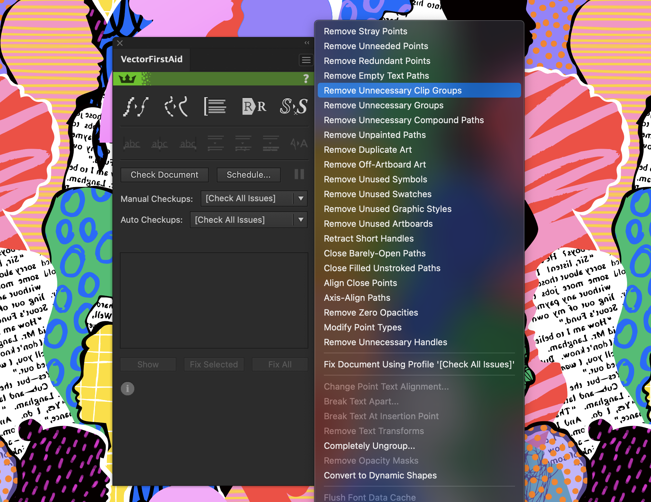Viewport: 651px width, 502px height.
Task: Toggle the pause auto checkups button
Action: pos(299,174)
